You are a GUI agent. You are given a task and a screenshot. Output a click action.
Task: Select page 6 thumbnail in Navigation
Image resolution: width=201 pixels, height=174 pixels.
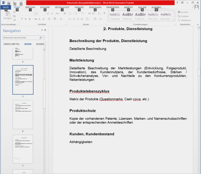coord(23,114)
